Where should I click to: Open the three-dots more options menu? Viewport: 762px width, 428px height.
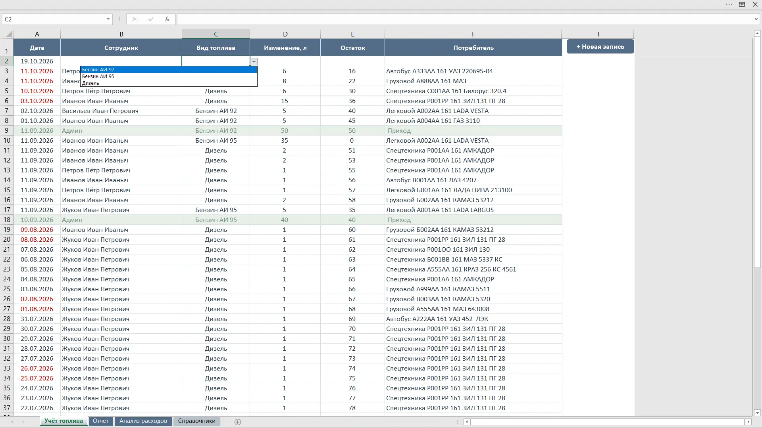click(x=729, y=4)
